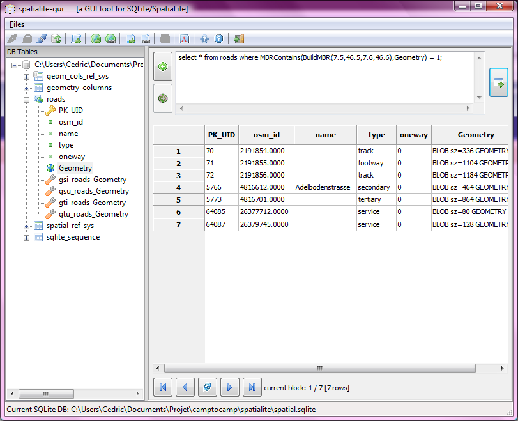Click the load shapefile globe icon

pyautogui.click(x=96, y=39)
